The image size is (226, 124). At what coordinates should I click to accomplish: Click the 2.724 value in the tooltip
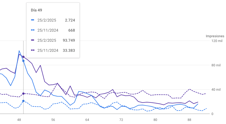(70, 20)
